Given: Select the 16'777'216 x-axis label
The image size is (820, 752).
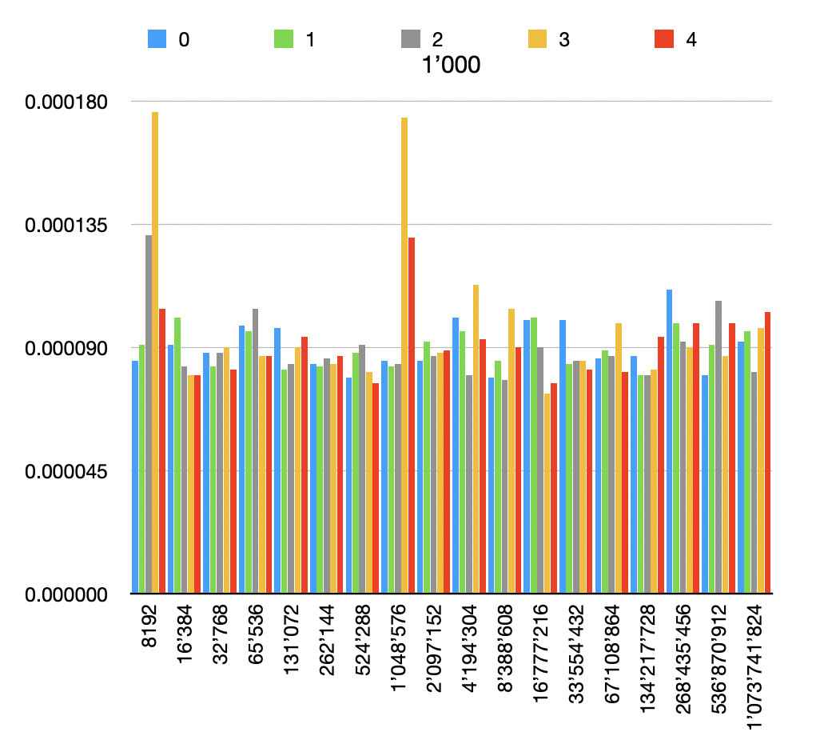Looking at the screenshot, I should click(x=541, y=653).
